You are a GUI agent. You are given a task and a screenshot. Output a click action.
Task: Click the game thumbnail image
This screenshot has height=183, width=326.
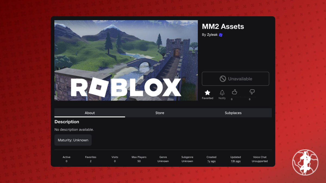126,60
